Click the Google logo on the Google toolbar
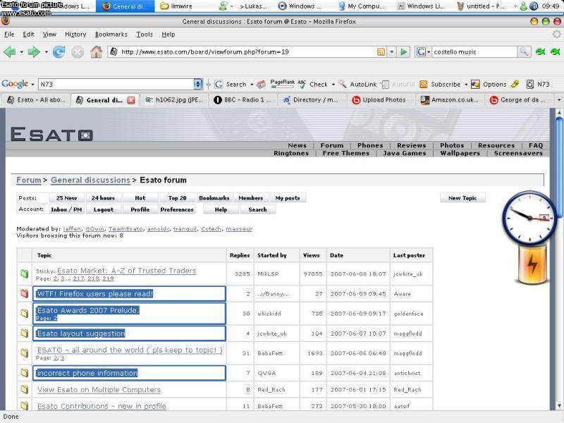The height and width of the screenshot is (423, 564). tap(15, 84)
